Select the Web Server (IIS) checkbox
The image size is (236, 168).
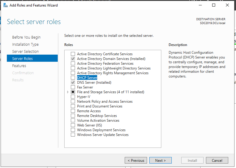tap(73, 125)
